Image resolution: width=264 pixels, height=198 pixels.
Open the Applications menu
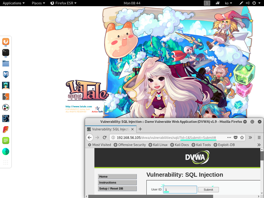coord(14,3)
